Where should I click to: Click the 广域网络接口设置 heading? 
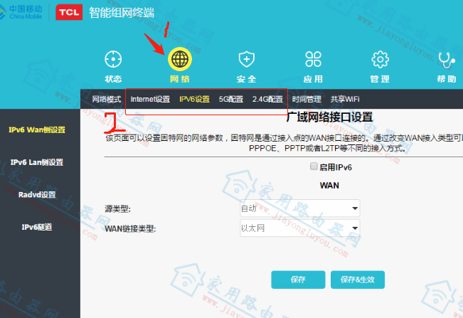329,117
